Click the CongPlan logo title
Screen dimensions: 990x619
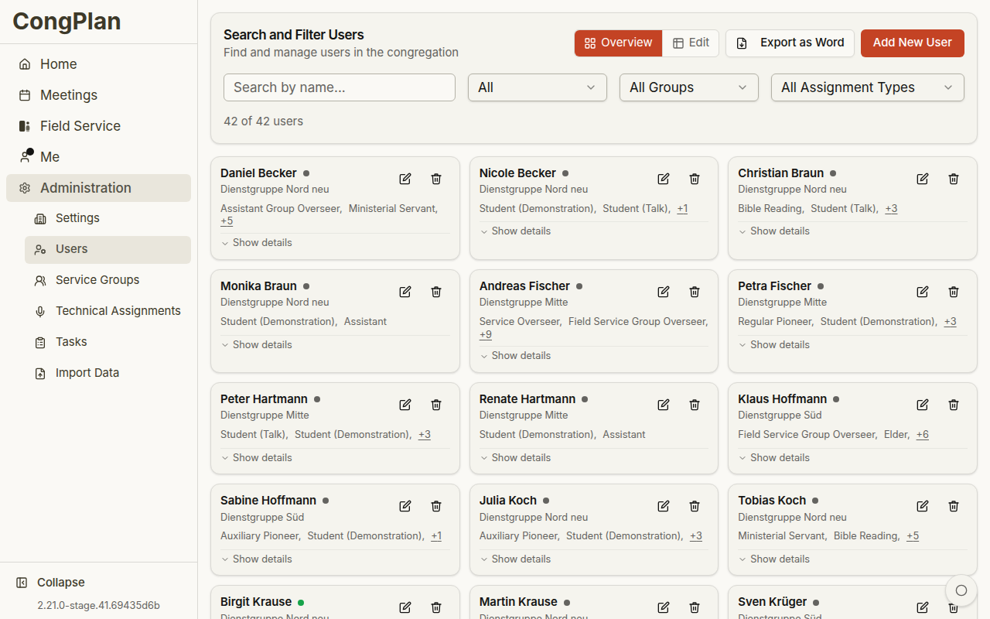67,21
